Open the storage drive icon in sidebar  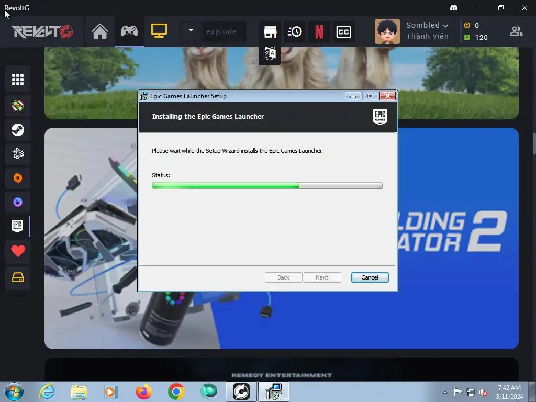[18, 277]
